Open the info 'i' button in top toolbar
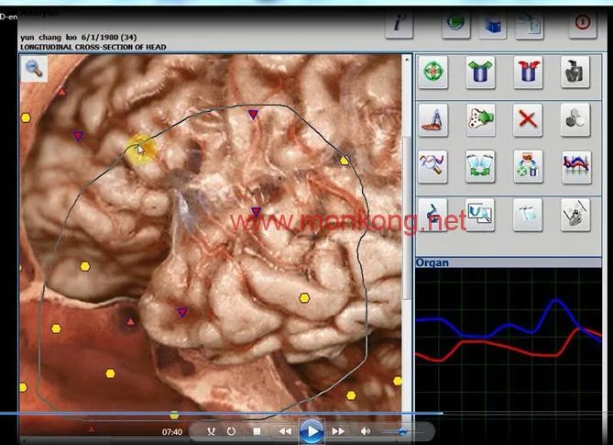The height and width of the screenshot is (445, 613). coord(399,24)
